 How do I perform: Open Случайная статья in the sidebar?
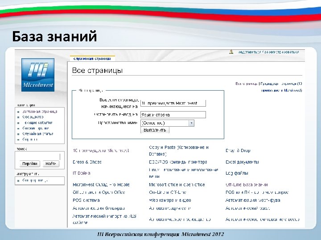38,134
